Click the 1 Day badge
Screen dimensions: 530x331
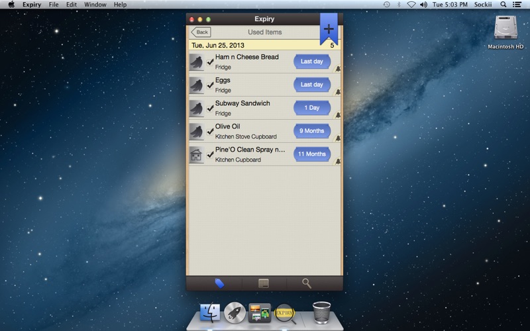(x=311, y=108)
